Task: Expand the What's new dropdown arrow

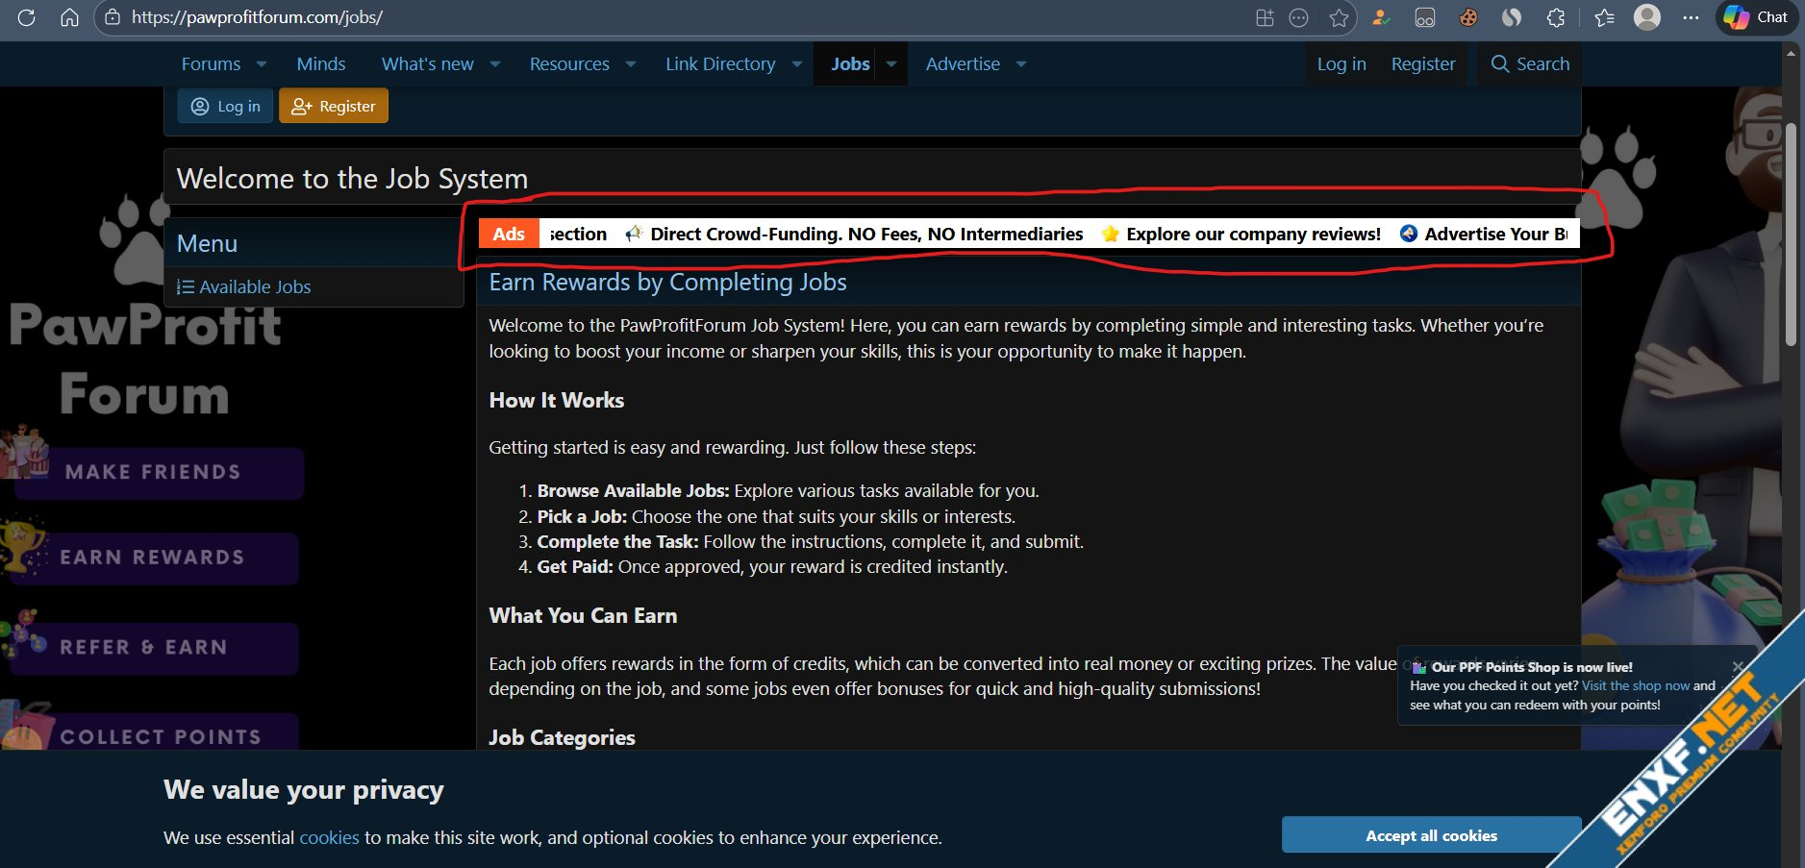Action: click(495, 64)
